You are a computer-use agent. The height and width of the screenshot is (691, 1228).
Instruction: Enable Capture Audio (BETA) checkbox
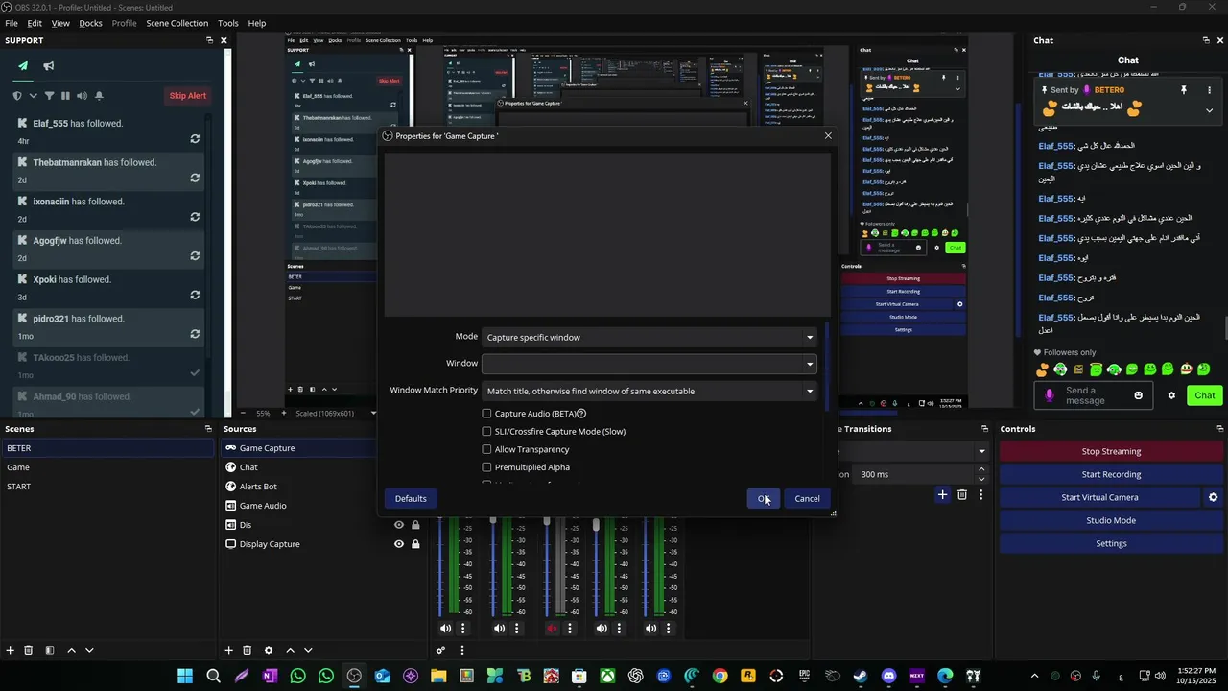(486, 414)
